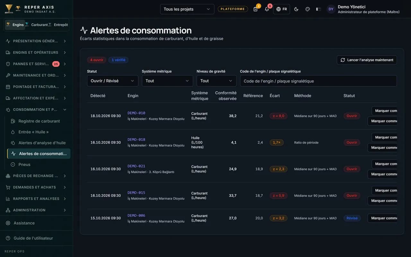Toggle the sidebar layout icon in the top bar
411x257 pixels.
319,9
